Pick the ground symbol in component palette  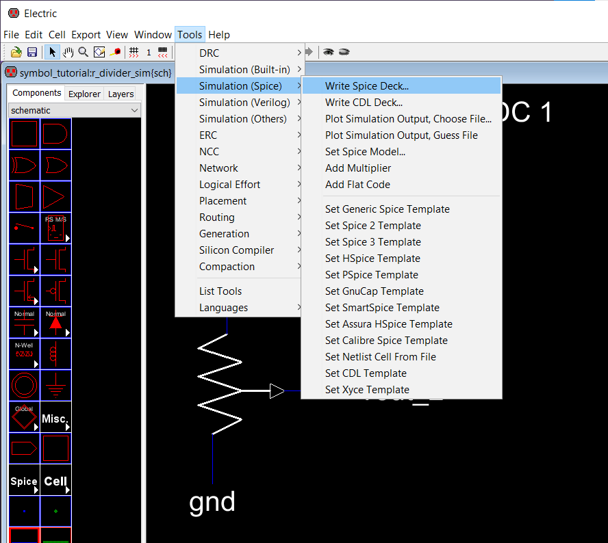click(55, 387)
